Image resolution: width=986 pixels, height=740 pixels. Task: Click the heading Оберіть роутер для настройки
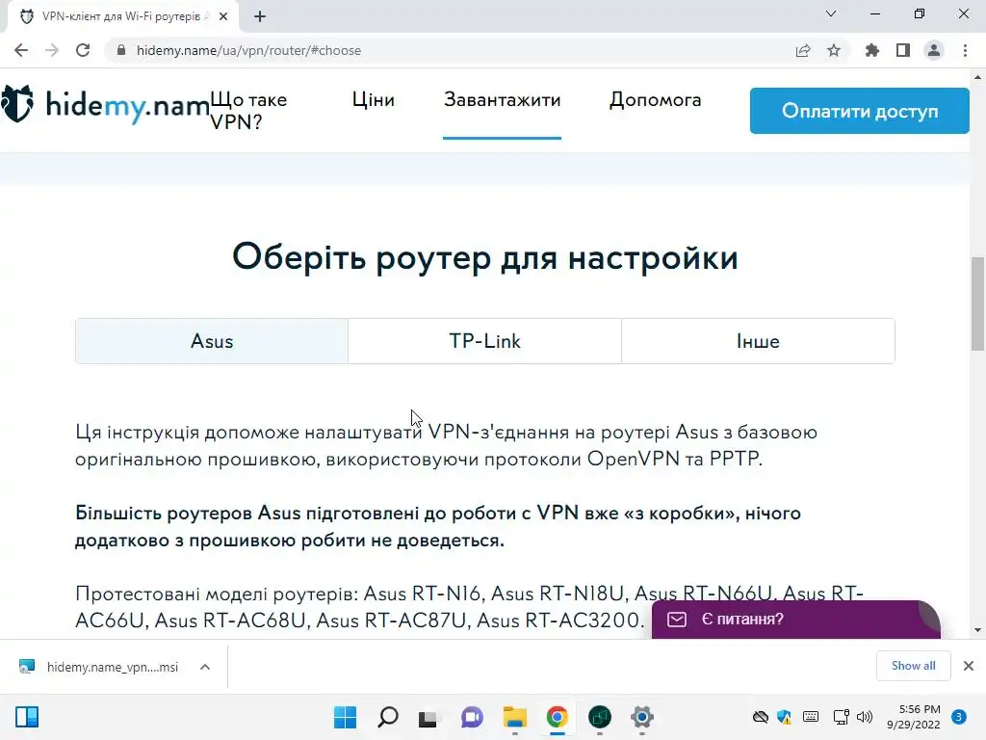pos(485,256)
